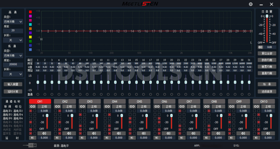Toggle CH1's first input routing checkbox
The height and width of the screenshot is (149, 280).
tap(30, 111)
